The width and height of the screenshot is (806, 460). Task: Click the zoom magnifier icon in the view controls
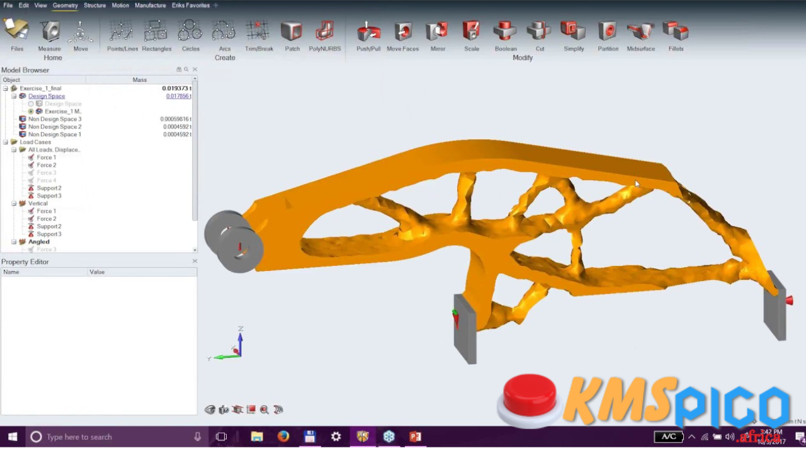pyautogui.click(x=264, y=410)
